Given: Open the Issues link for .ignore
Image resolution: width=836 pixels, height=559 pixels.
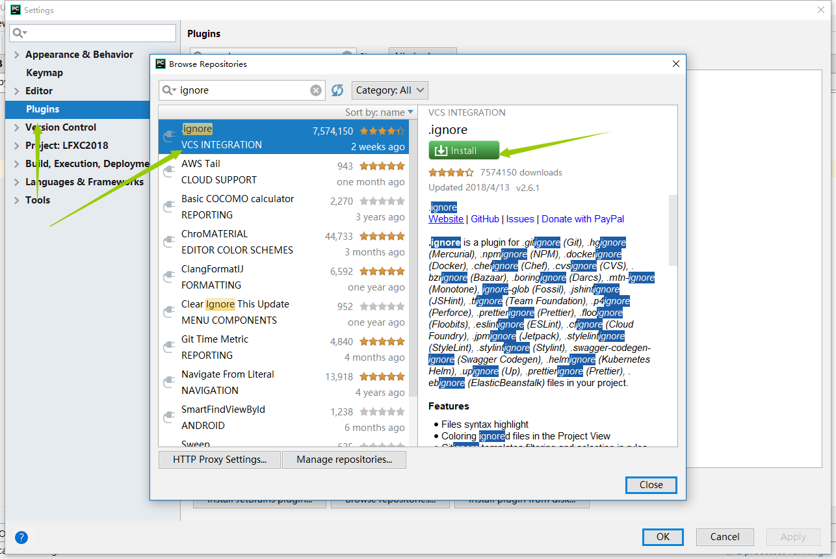Looking at the screenshot, I should (x=520, y=219).
